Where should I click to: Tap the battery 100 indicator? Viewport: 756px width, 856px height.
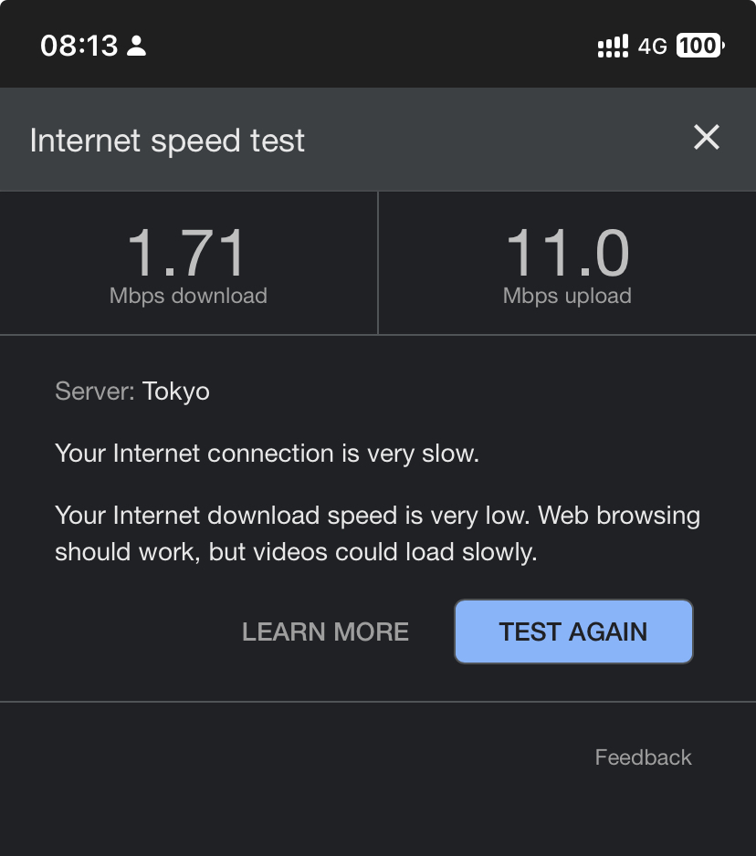699,46
